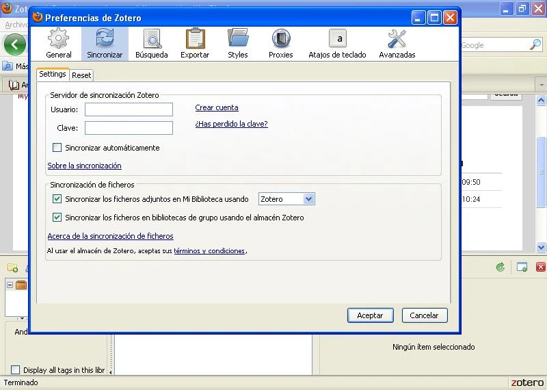Click the Clave password field
Viewport: 547px width, 390px height.
click(129, 128)
